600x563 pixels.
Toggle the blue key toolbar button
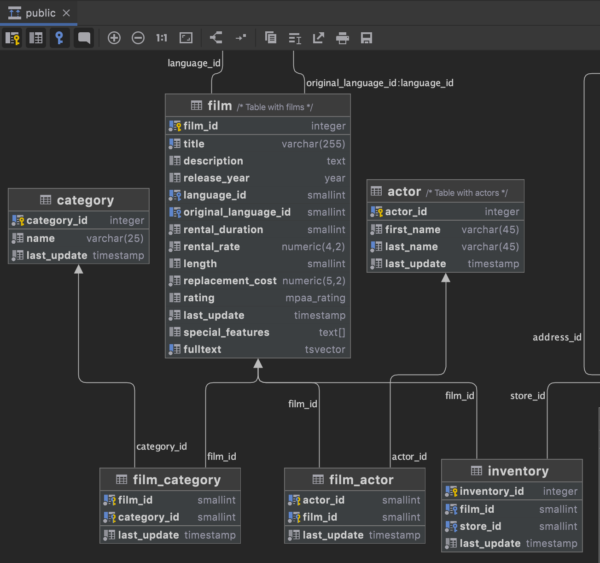pyautogui.click(x=59, y=38)
